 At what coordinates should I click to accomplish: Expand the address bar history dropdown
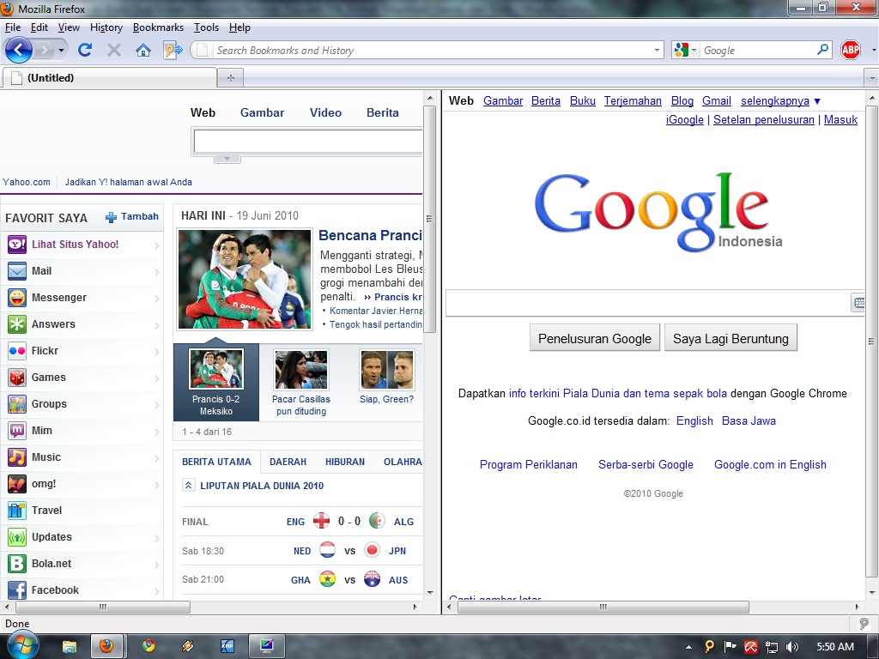(x=657, y=50)
